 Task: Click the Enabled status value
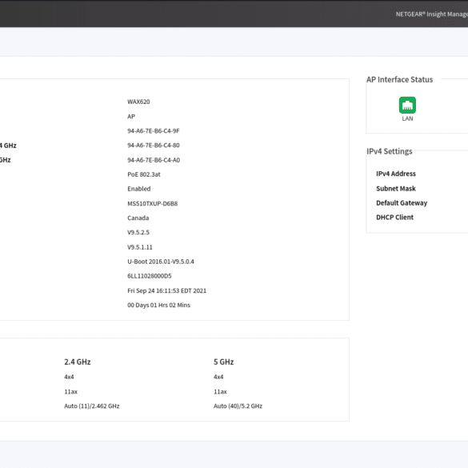[138, 189]
